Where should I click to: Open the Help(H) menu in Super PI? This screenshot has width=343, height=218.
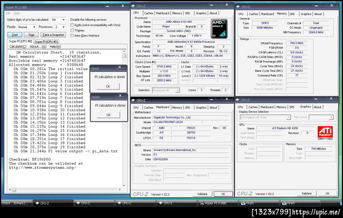[55, 47]
